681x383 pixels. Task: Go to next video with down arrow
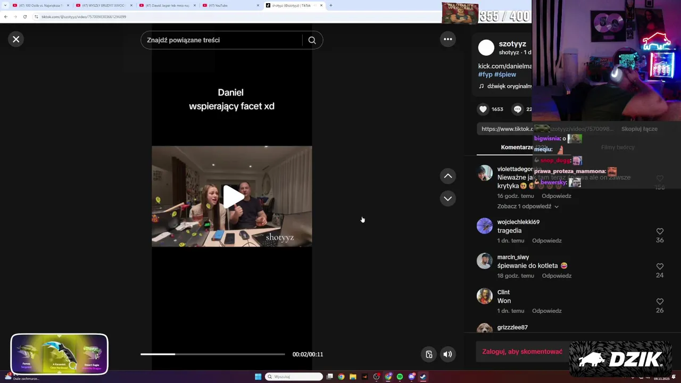(x=448, y=198)
